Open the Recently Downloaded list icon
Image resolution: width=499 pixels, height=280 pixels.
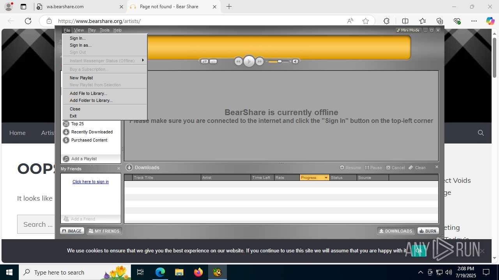coord(66,132)
